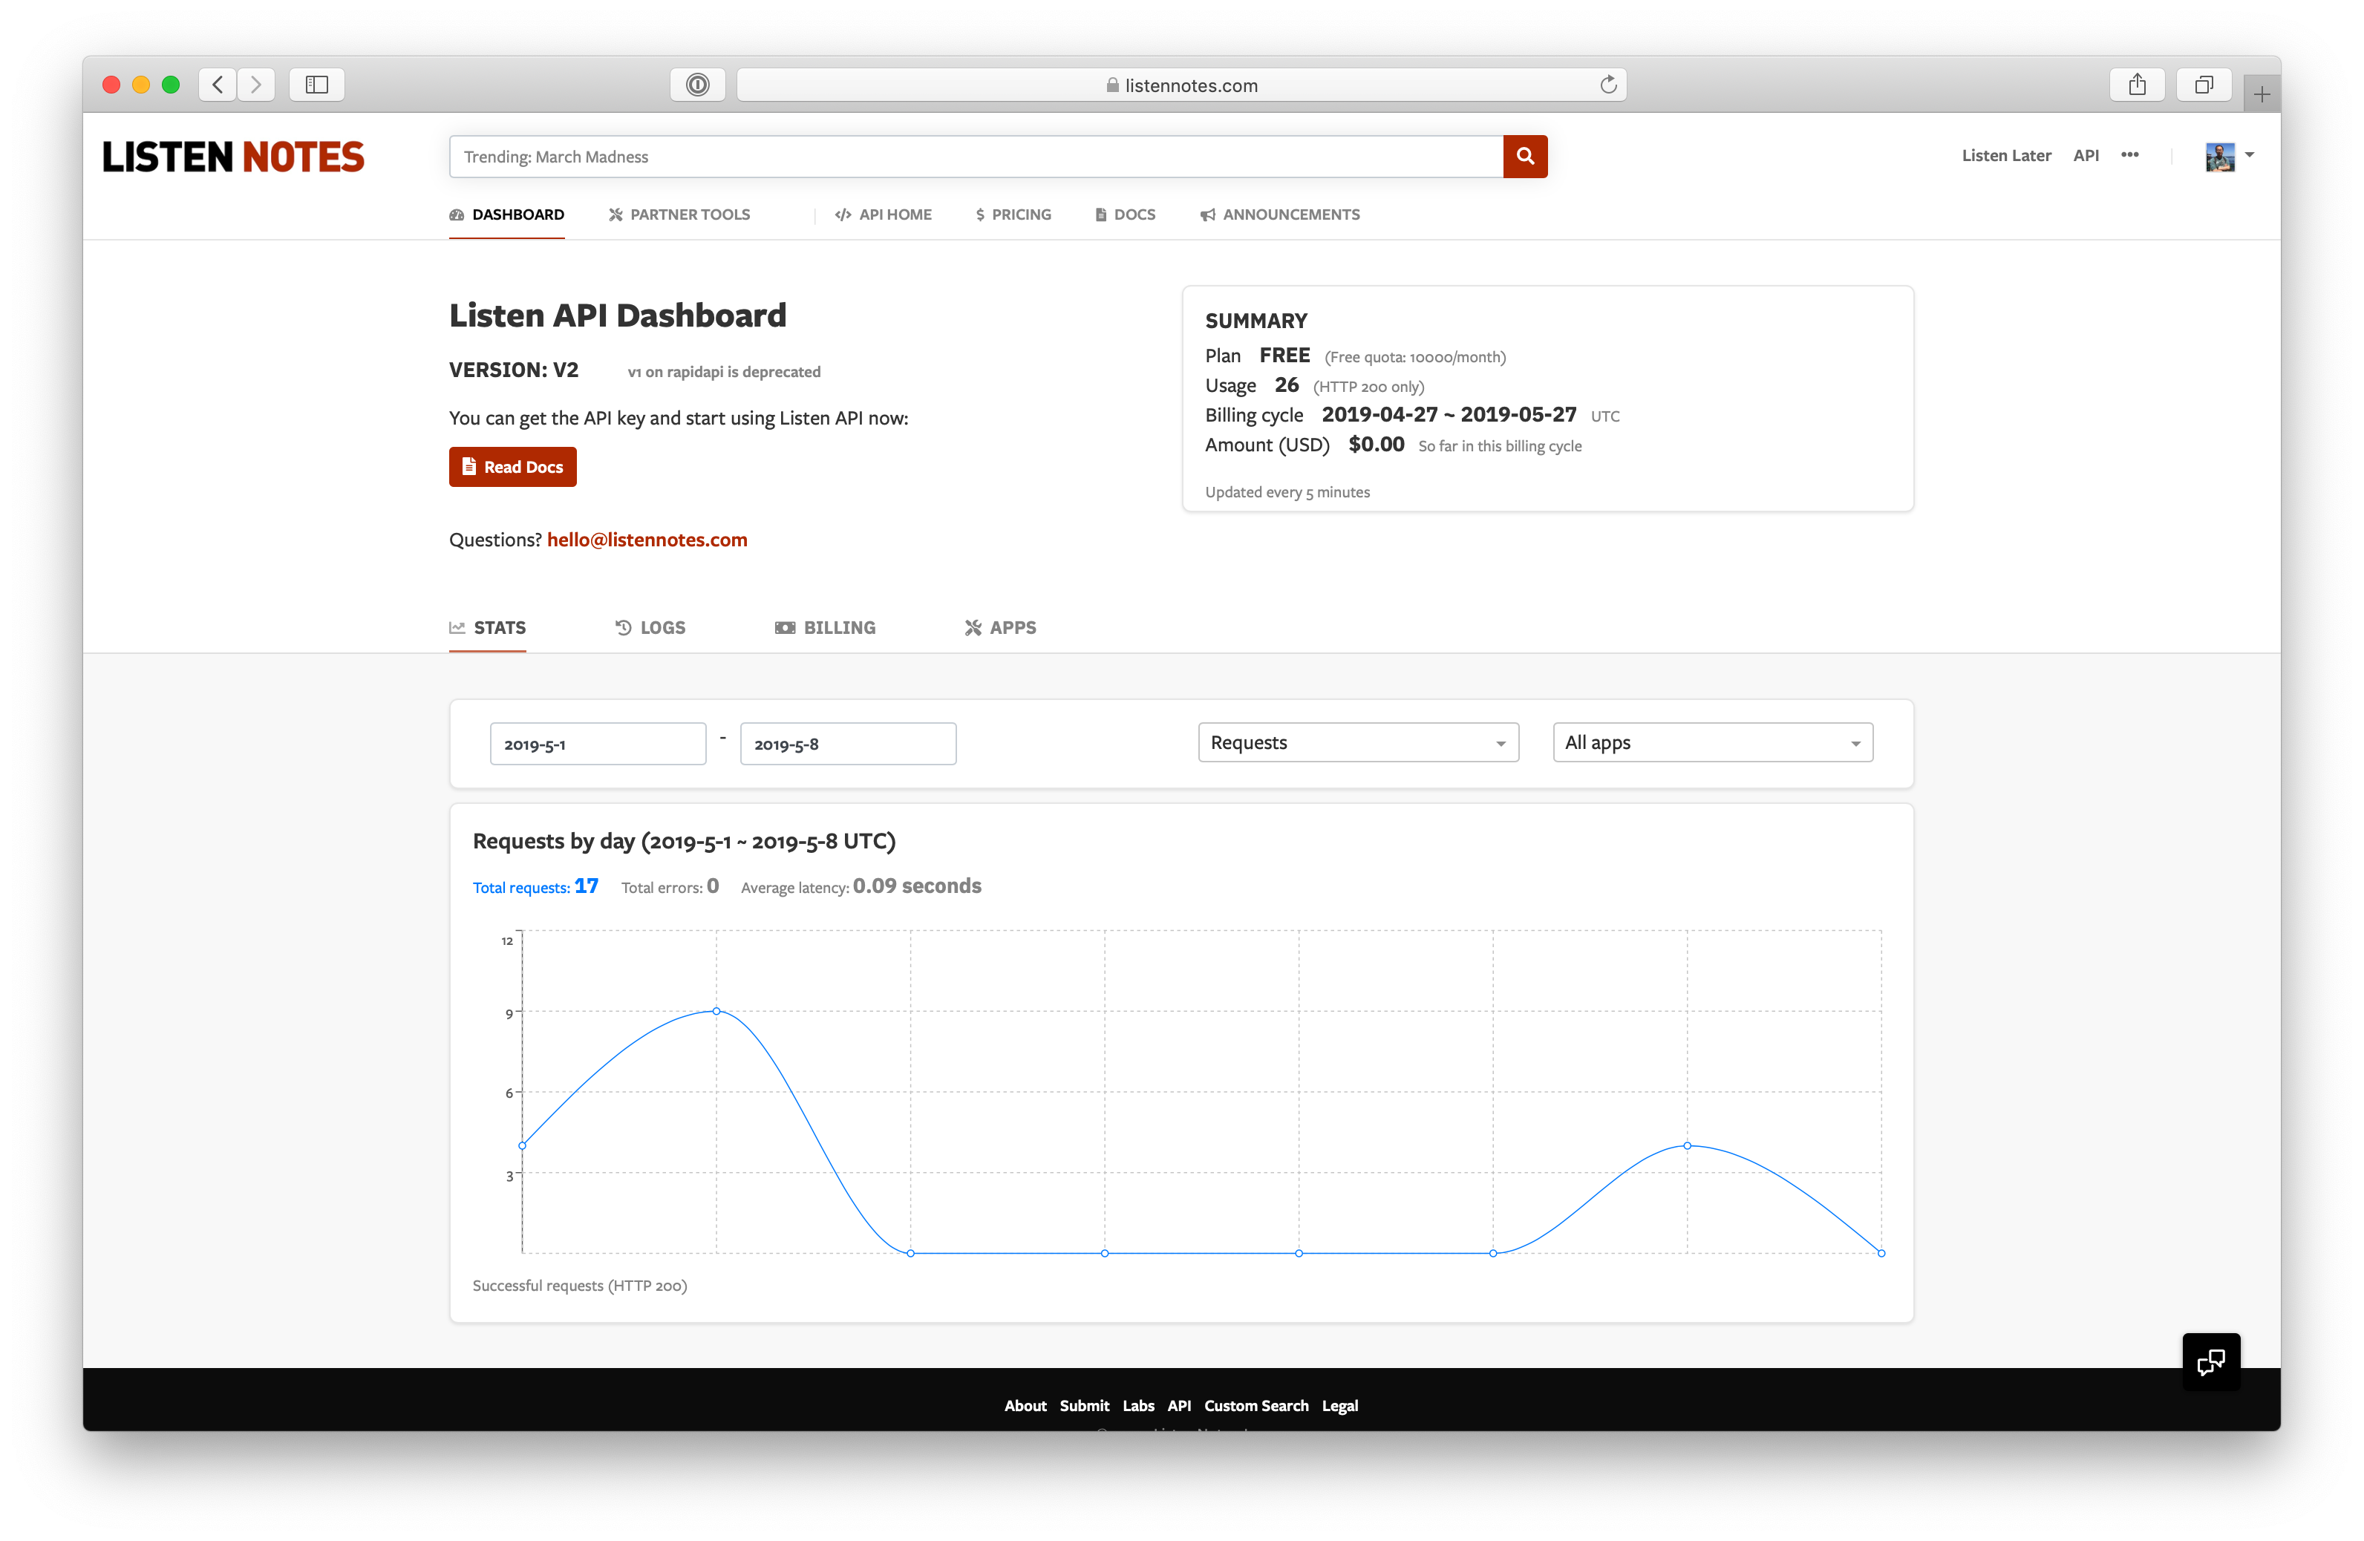The width and height of the screenshot is (2364, 1541).
Task: Click the Dashboard icon in navigation
Action: point(457,215)
